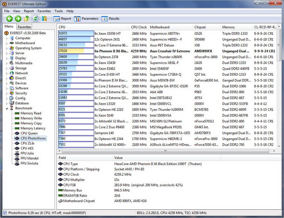
Task: Click the Up level arrow toolbar icon
Action: coord(27,19)
